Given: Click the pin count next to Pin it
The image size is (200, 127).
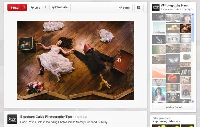Looking at the screenshot, I should click(x=24, y=7).
